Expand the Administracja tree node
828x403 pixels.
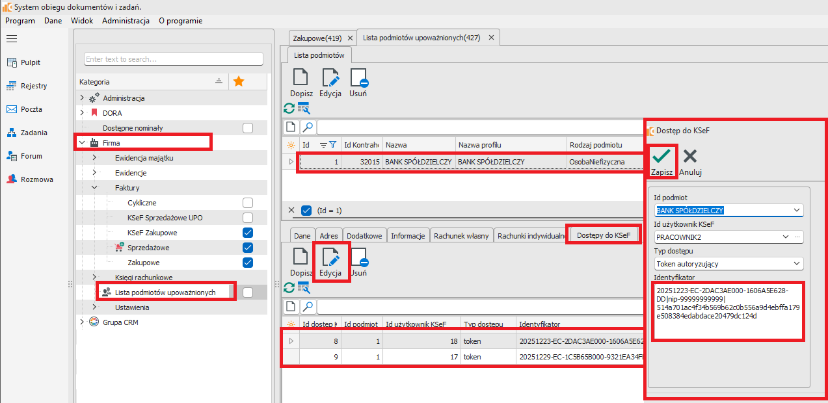(82, 98)
